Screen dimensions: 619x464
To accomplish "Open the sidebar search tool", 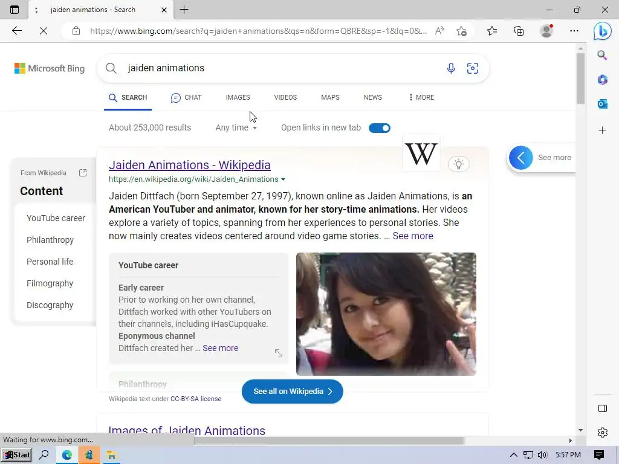I will [602, 55].
